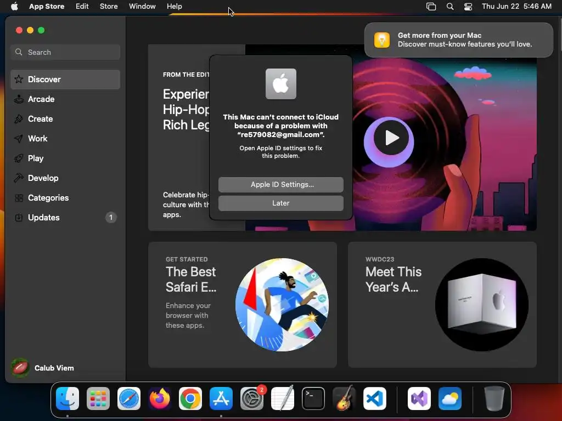Viewport: 562px width, 421px height.
Task: Click the Play rocket icon
Action: click(x=19, y=158)
